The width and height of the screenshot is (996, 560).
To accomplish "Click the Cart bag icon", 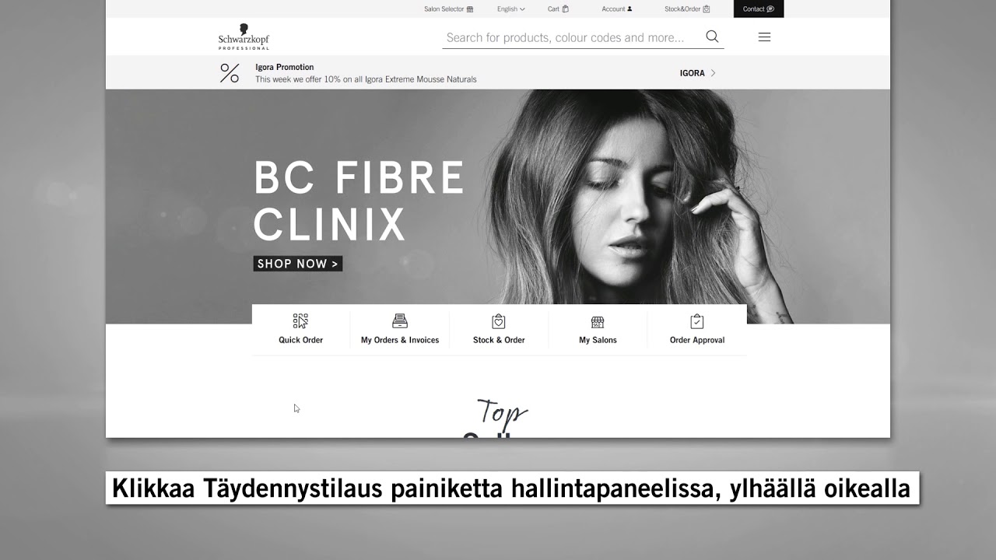I will point(566,9).
